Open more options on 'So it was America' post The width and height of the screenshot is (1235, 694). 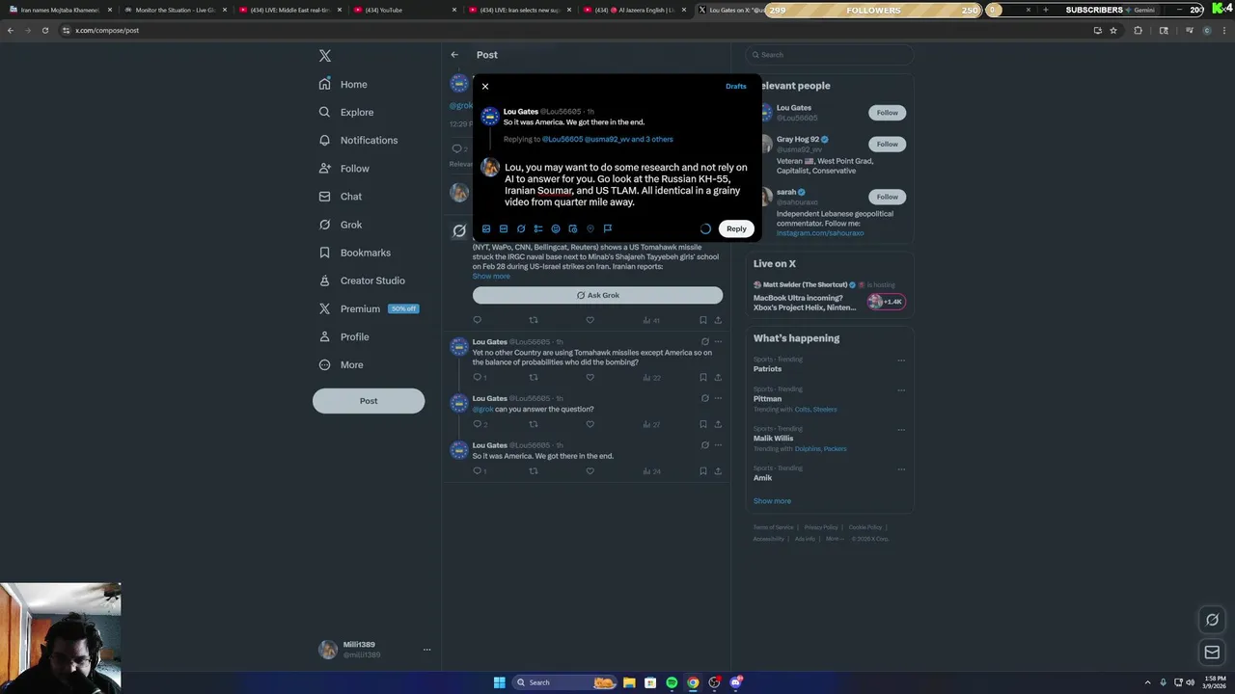(x=718, y=445)
